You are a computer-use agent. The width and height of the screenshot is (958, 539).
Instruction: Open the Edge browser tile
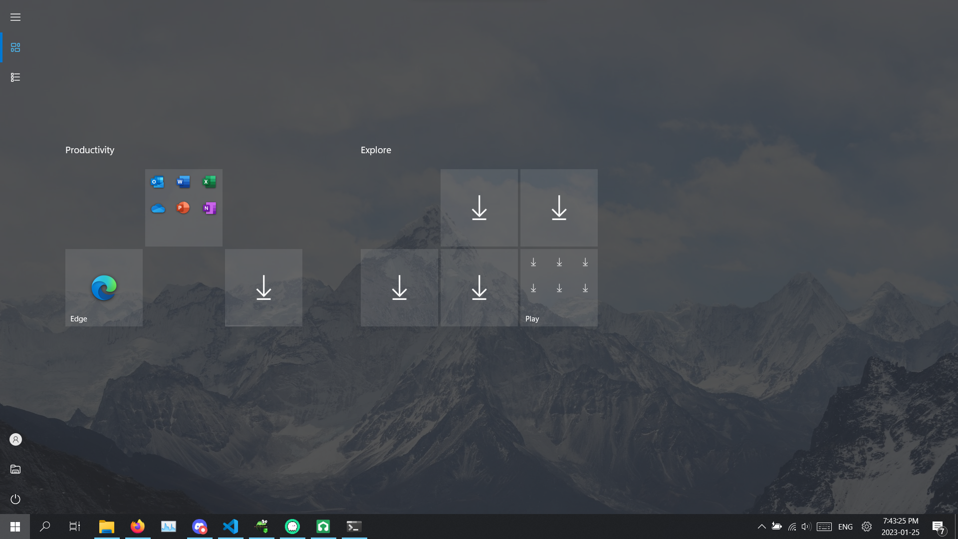104,287
